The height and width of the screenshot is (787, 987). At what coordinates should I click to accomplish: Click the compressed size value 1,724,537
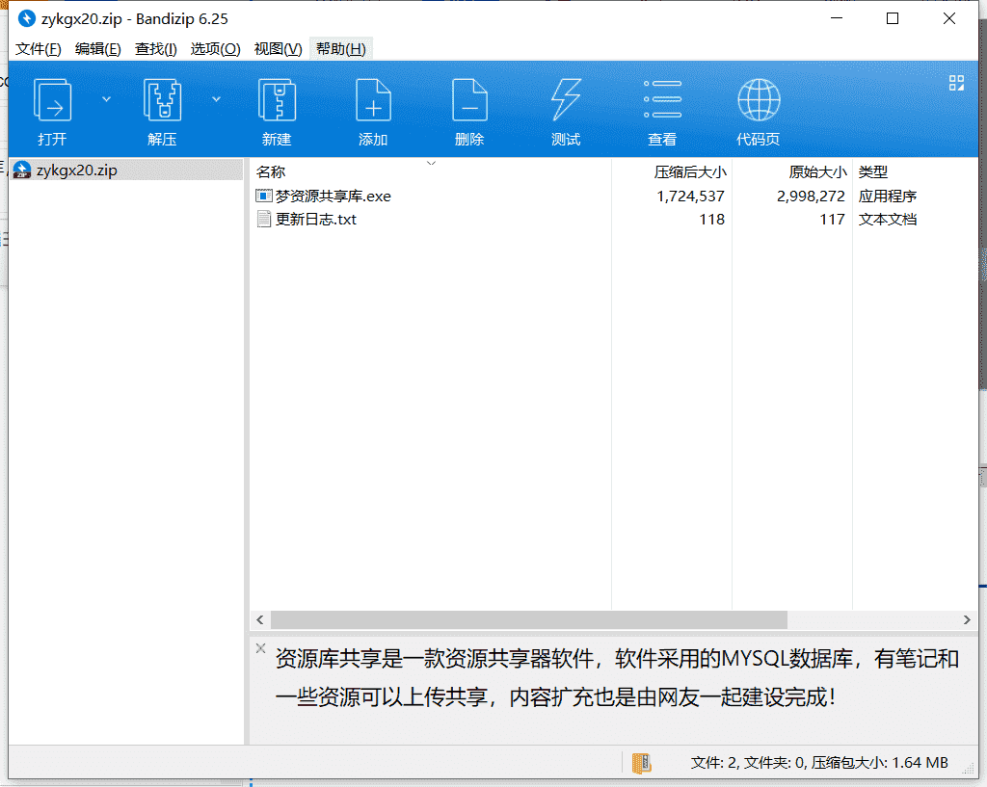pyautogui.click(x=690, y=197)
